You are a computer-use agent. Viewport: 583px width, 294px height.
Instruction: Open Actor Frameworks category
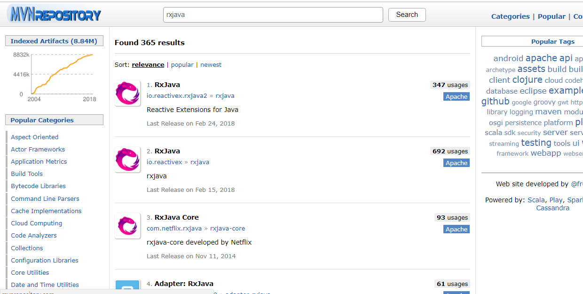coord(38,150)
